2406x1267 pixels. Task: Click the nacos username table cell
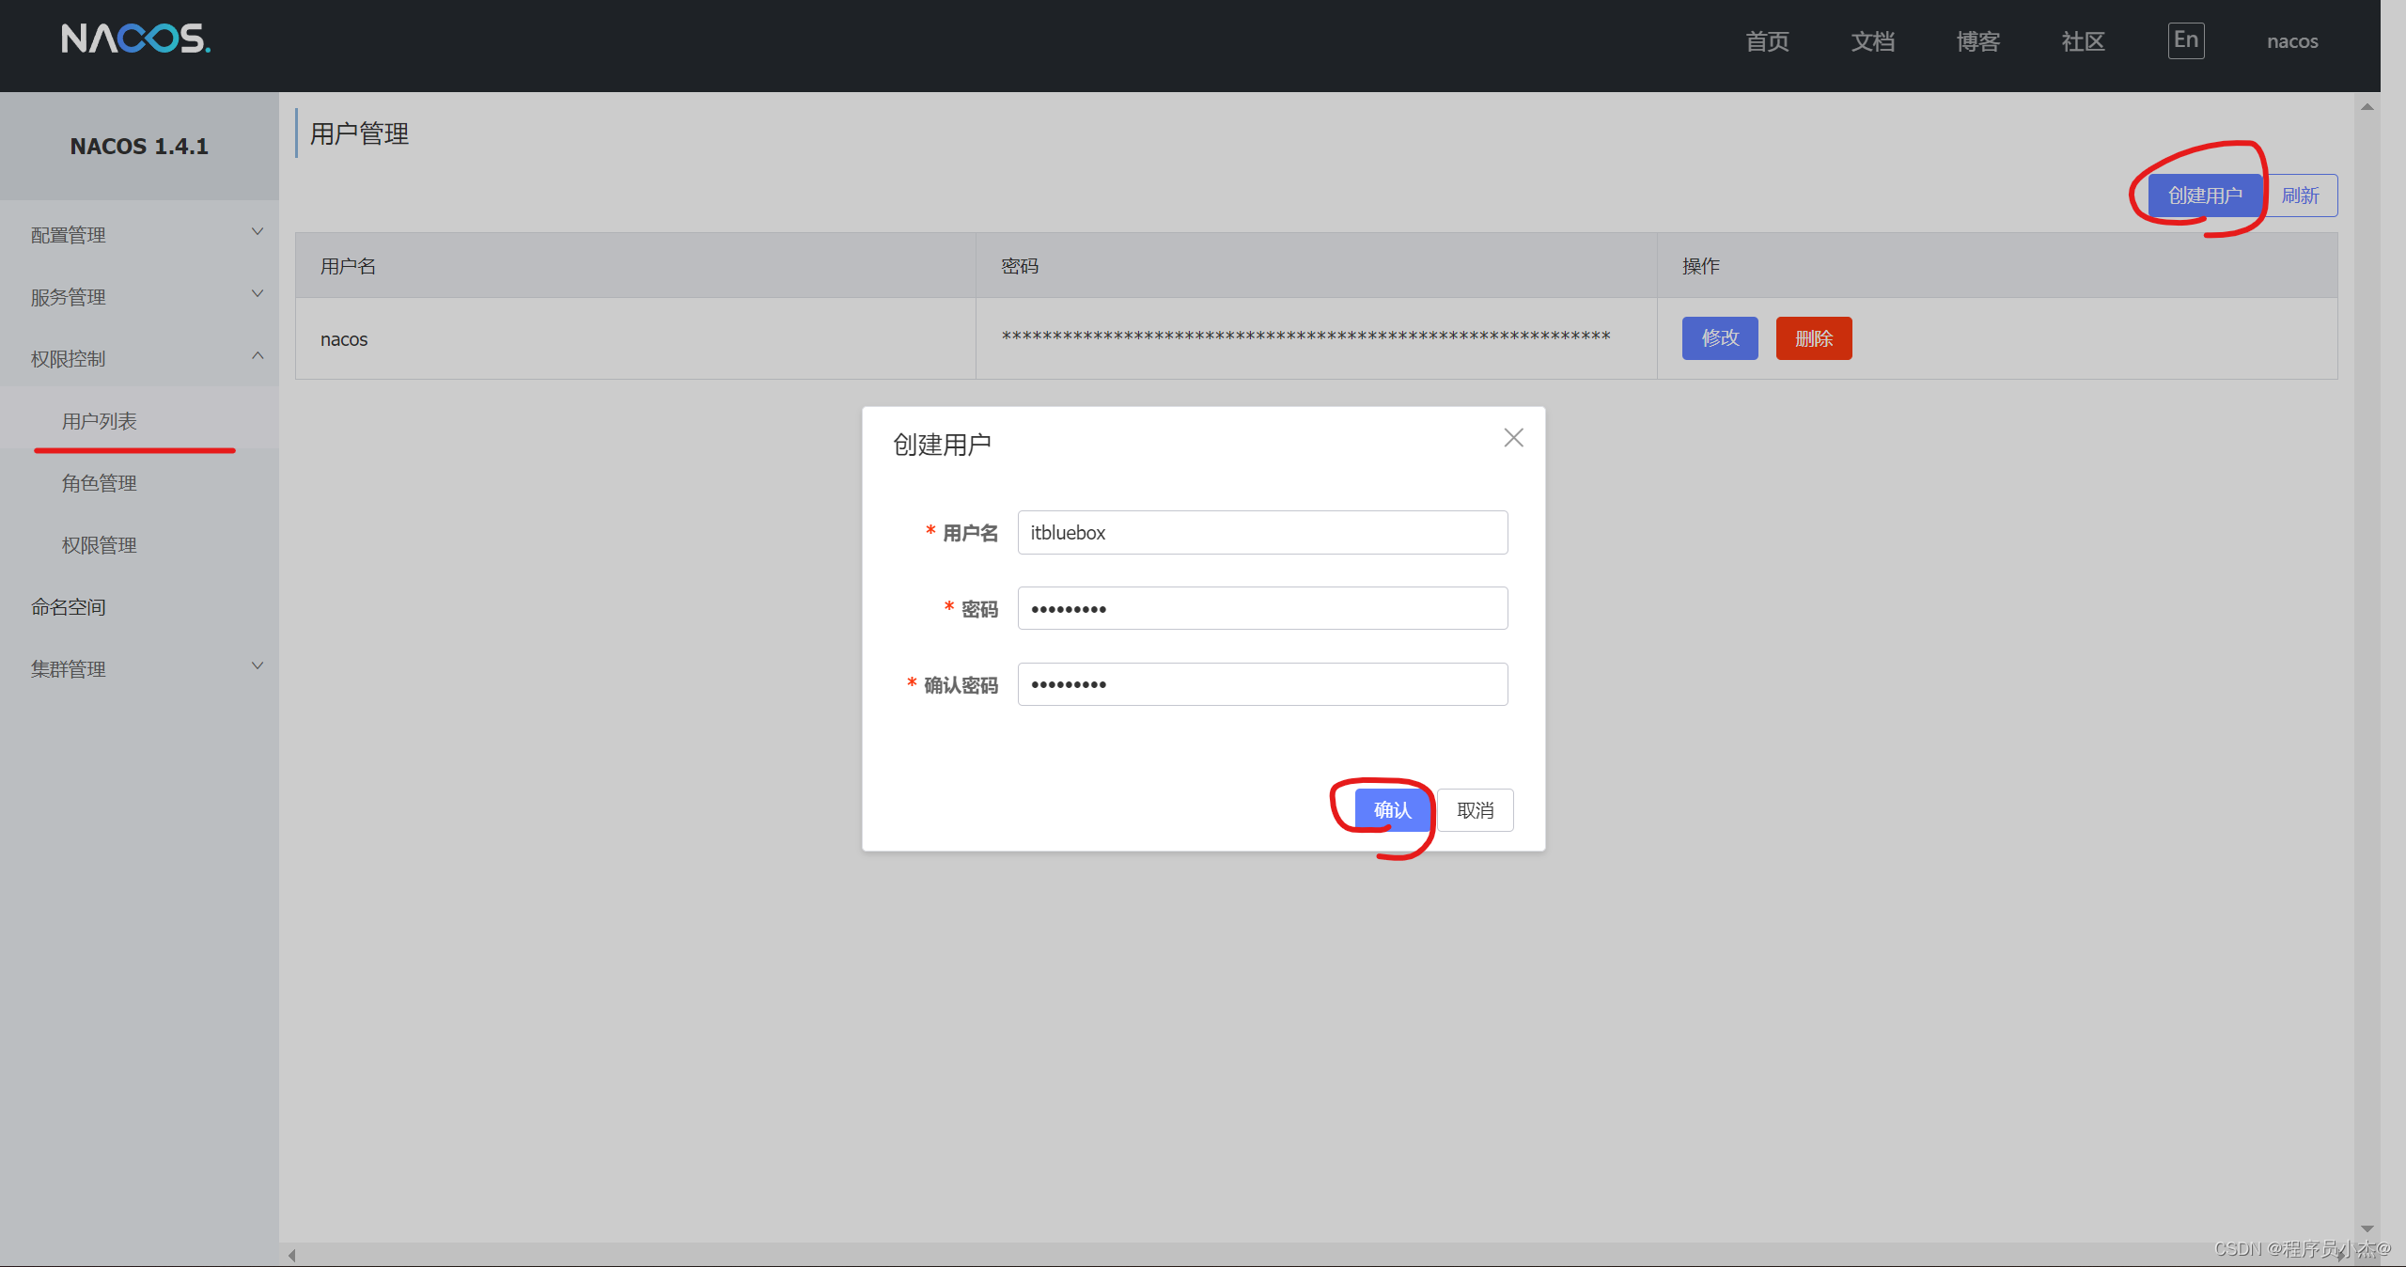pyautogui.click(x=635, y=339)
